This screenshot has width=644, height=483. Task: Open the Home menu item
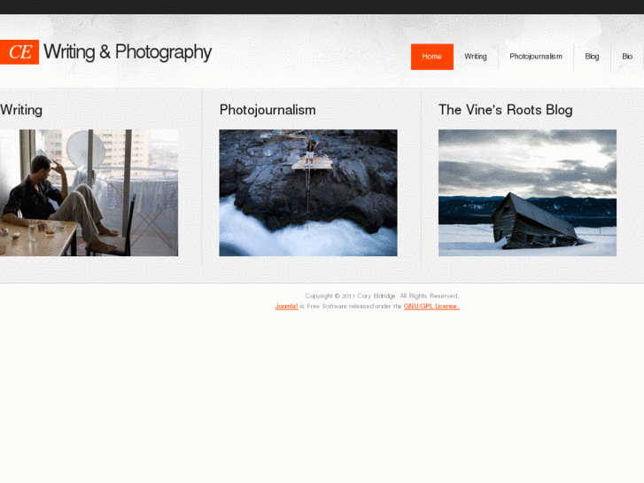432,57
